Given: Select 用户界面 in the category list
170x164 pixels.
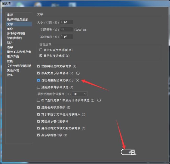Looking at the screenshot, I should [13, 56].
